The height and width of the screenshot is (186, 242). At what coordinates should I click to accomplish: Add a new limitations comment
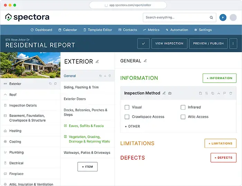(221, 143)
